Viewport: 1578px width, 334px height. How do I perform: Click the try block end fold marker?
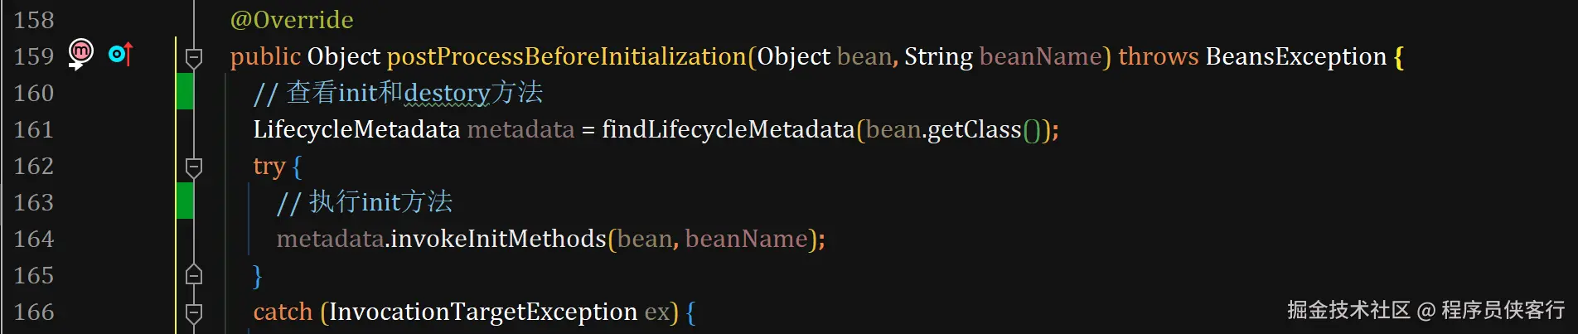194,274
